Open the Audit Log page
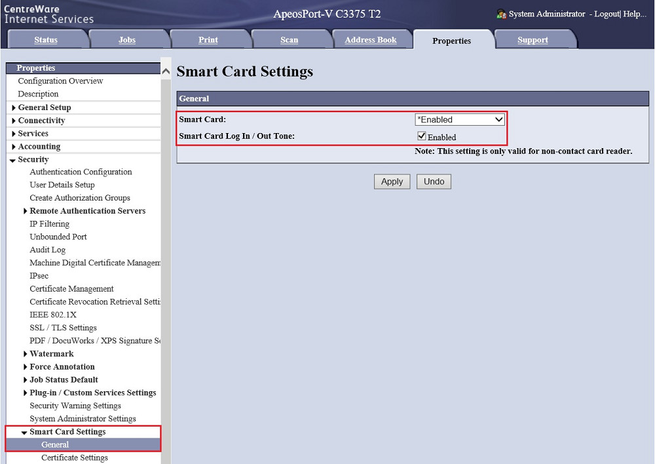The width and height of the screenshot is (655, 464). 48,250
